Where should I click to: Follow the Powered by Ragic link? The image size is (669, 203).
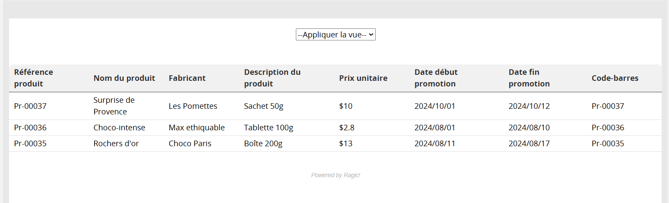(x=336, y=175)
